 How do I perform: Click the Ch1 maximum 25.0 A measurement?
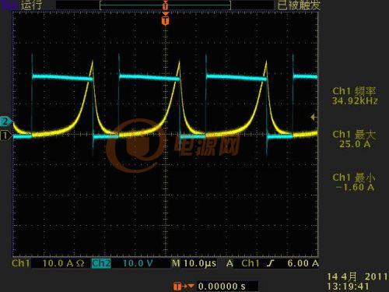click(354, 139)
